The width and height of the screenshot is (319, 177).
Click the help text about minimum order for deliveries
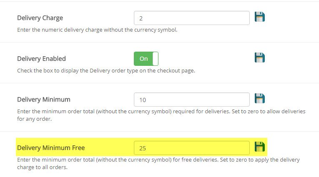coord(161,112)
